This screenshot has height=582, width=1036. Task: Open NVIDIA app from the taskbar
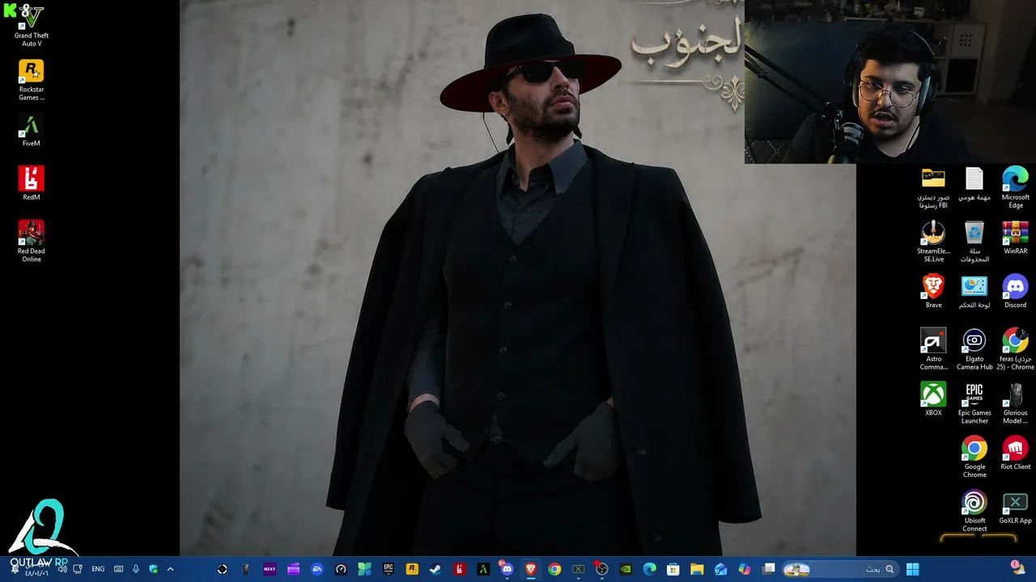click(626, 569)
